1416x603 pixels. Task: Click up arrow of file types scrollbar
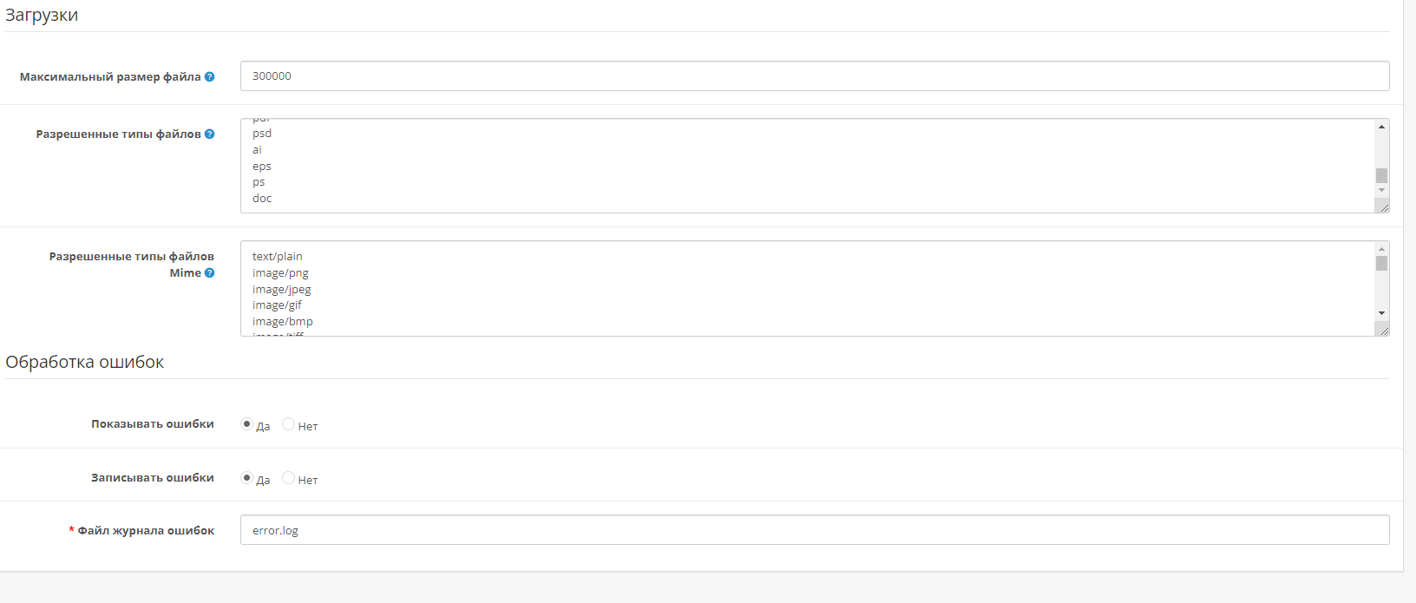tap(1381, 127)
